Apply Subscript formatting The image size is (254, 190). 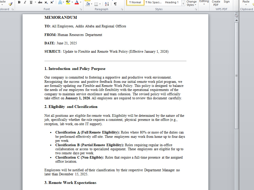click(46, 2)
